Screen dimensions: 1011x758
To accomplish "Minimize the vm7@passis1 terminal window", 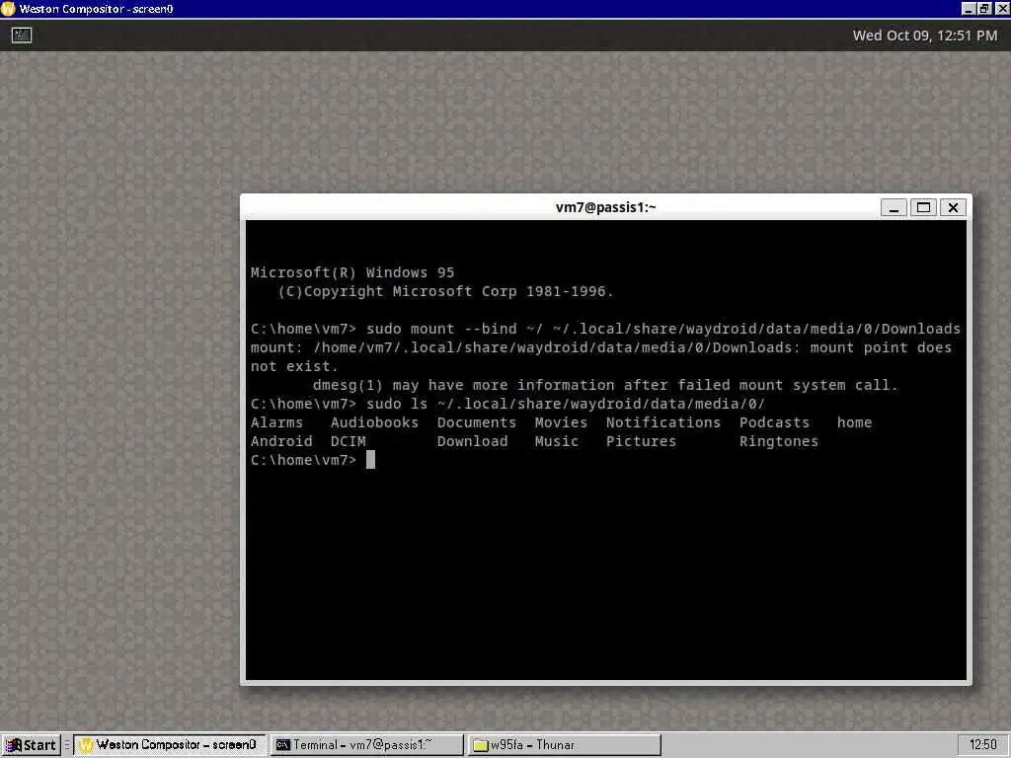I will pos(894,207).
